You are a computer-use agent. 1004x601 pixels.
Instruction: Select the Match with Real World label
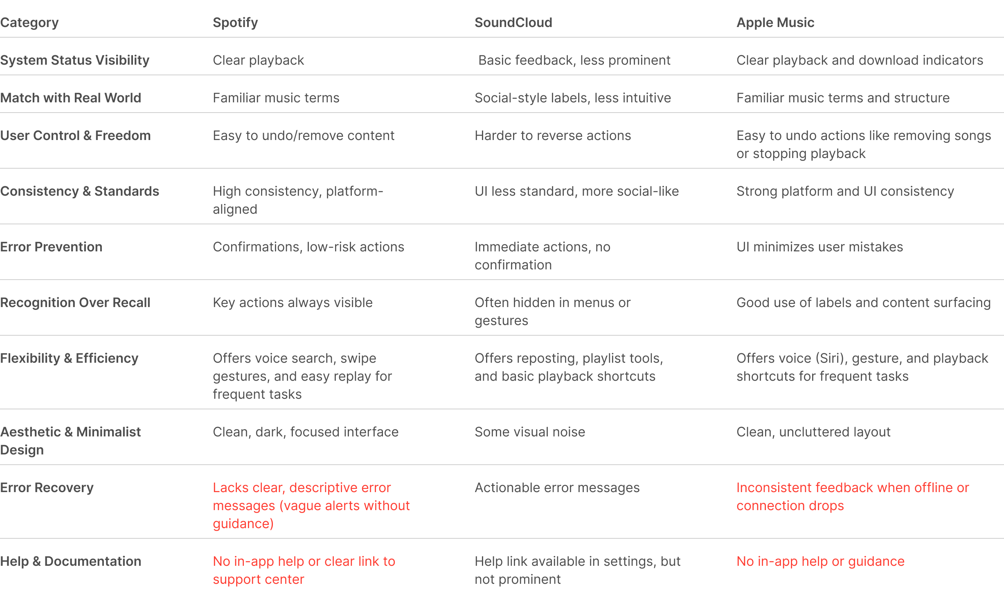(x=71, y=98)
